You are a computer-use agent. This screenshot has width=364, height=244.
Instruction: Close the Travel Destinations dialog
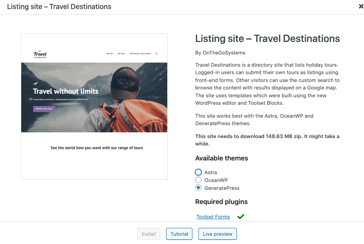click(361, 6)
